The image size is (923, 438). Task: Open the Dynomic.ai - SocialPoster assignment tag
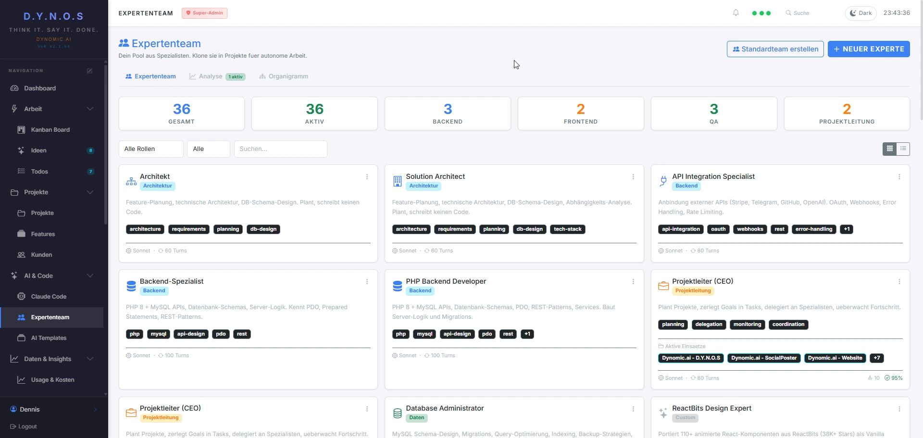click(x=764, y=358)
